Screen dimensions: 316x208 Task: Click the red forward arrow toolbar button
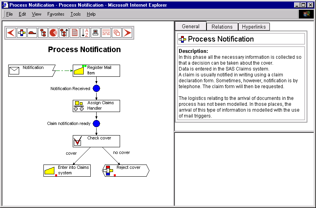(127, 33)
